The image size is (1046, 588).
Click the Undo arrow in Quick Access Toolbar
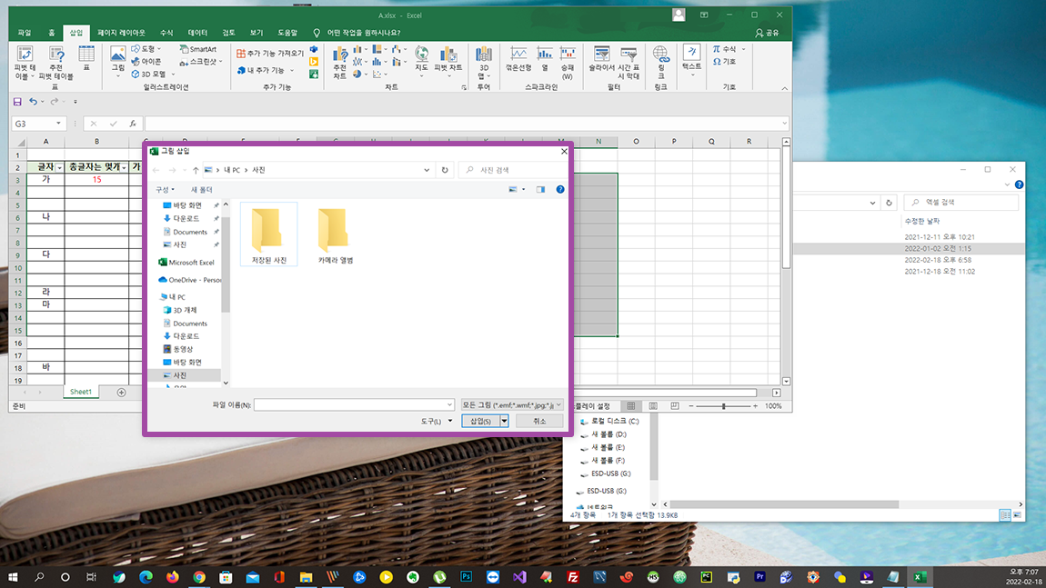tap(33, 102)
